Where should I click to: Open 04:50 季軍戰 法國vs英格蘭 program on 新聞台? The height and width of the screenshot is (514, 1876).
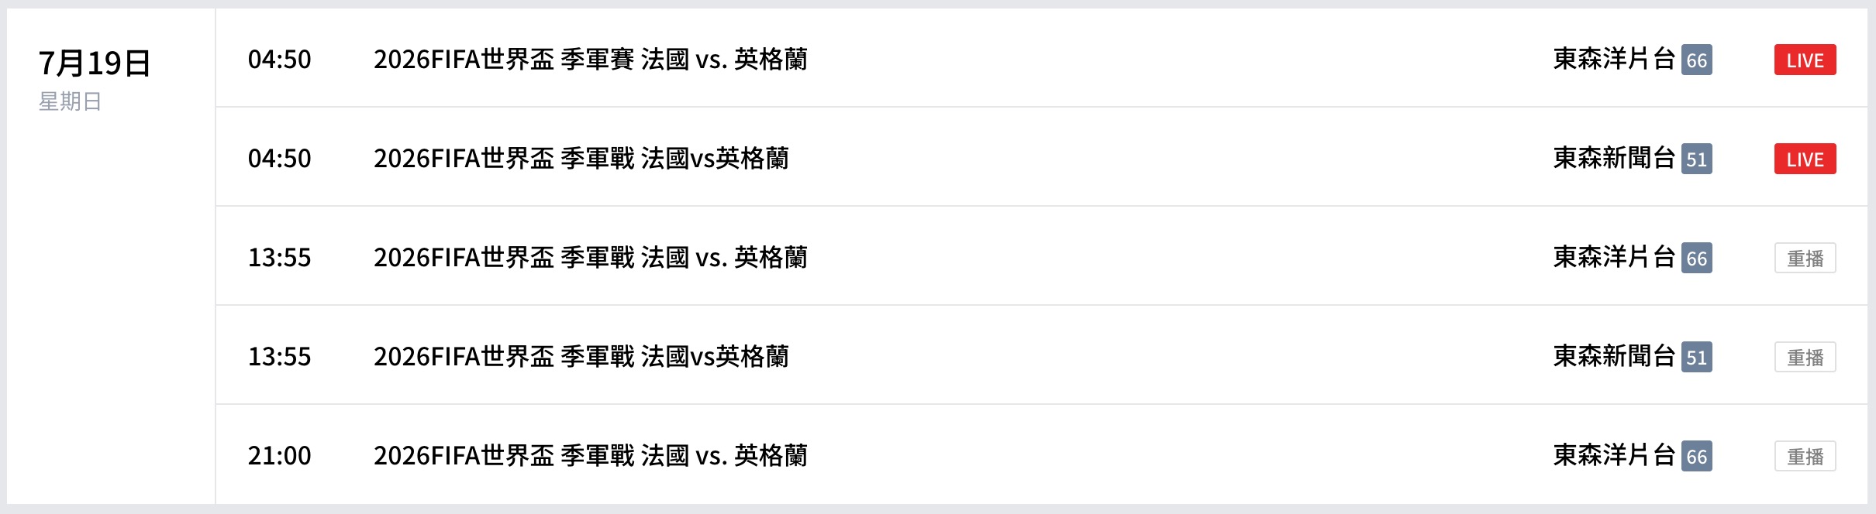[x=581, y=158]
